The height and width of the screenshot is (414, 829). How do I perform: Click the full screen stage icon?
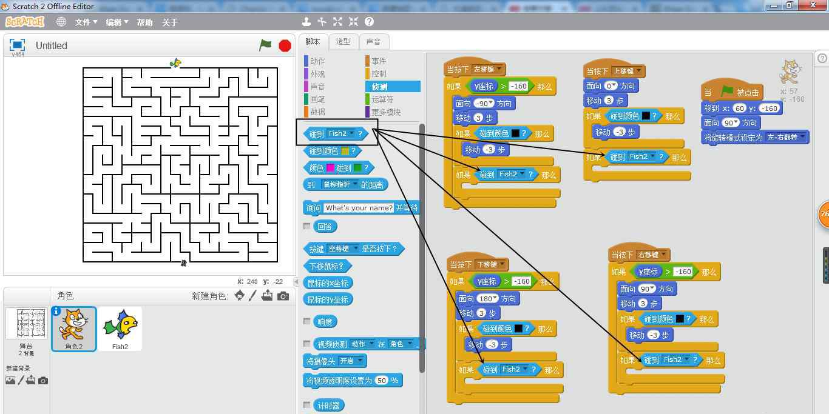pyautogui.click(x=18, y=45)
